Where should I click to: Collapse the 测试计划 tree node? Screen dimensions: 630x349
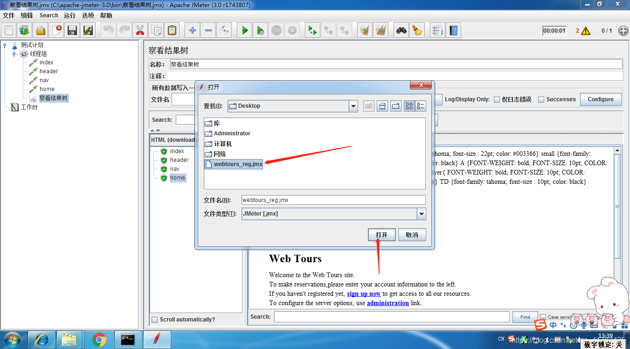[x=5, y=45]
